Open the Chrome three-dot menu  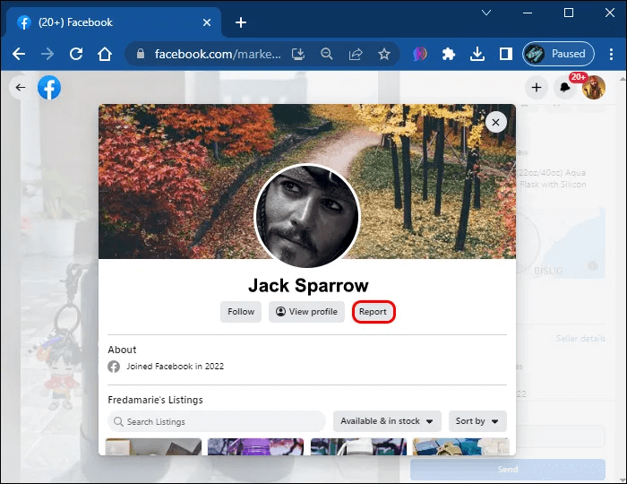(611, 54)
